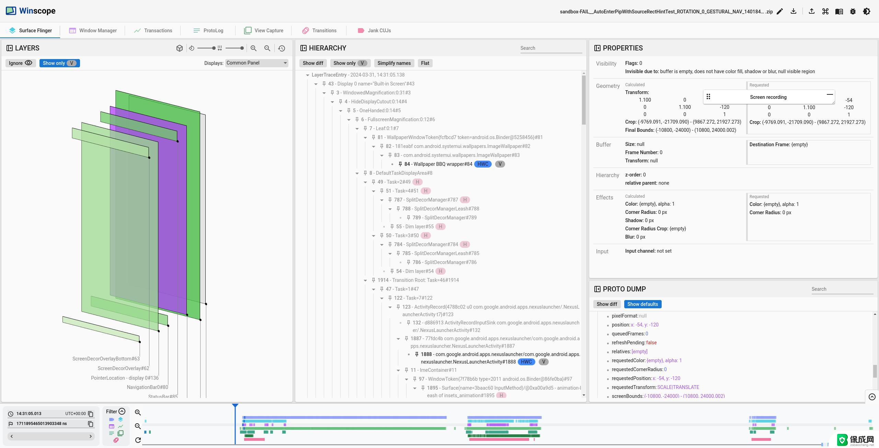Filter timeline by Transactions chart icon
Image resolution: width=879 pixels, height=448 pixels.
(121, 426)
